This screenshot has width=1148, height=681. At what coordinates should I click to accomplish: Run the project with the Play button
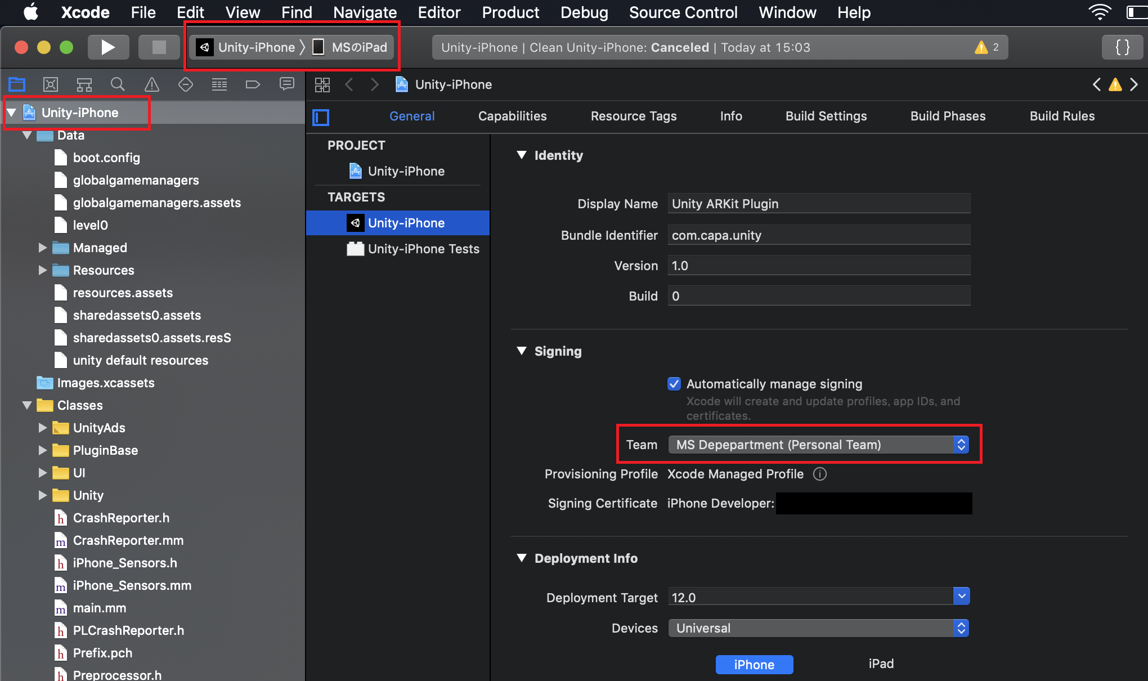(x=108, y=47)
